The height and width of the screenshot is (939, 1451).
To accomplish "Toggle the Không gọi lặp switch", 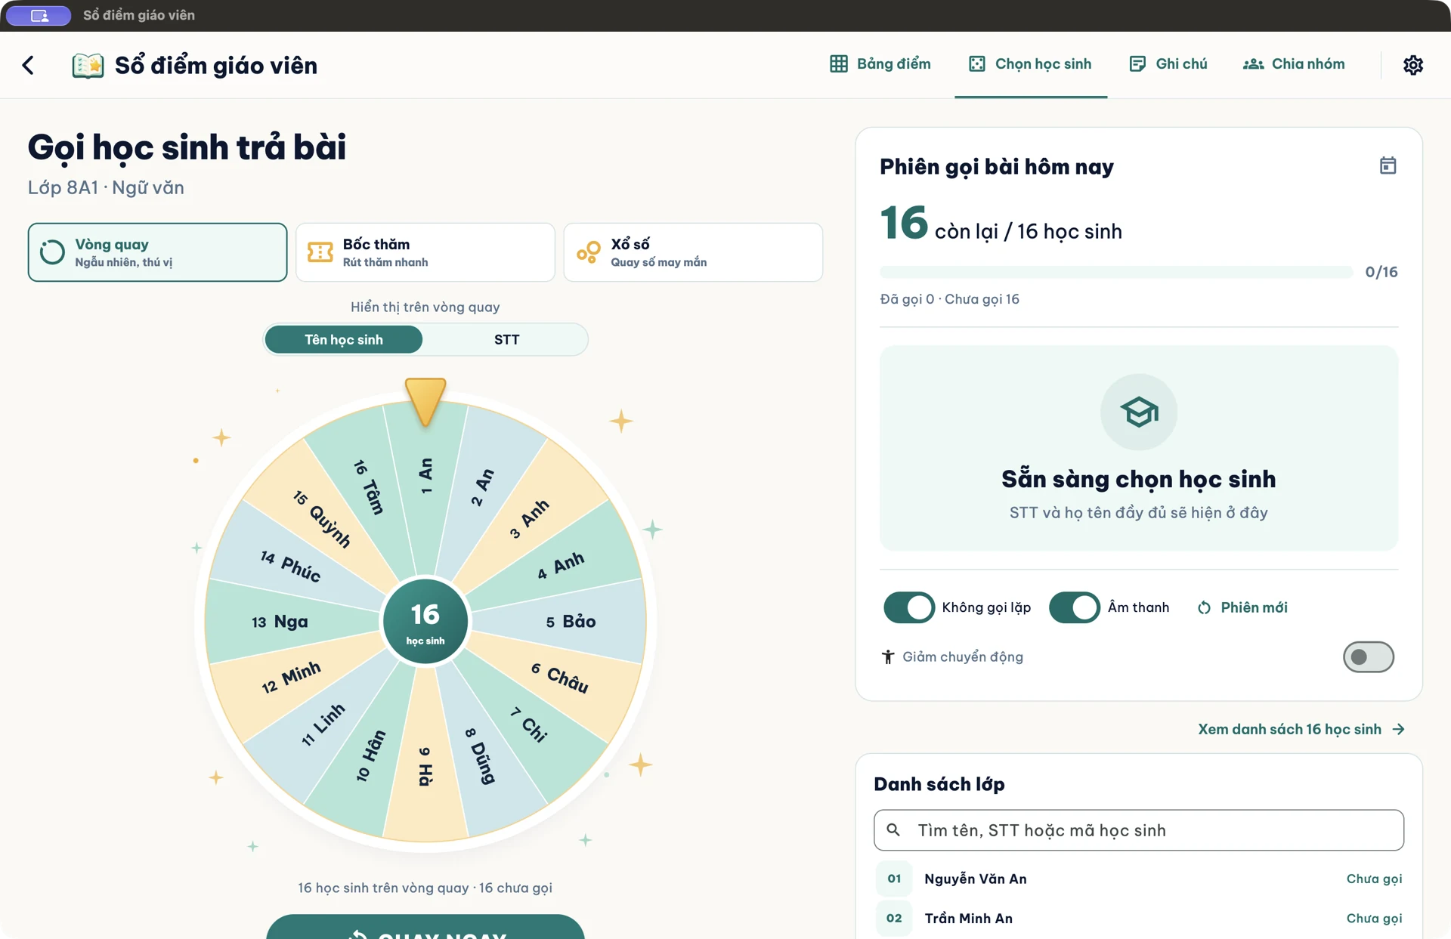I will coord(909,607).
